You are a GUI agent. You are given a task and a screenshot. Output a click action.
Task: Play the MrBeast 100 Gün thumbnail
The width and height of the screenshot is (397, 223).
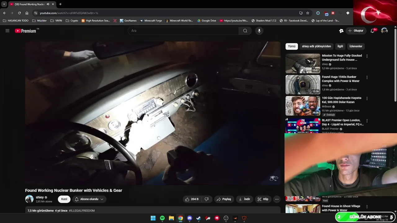303,106
